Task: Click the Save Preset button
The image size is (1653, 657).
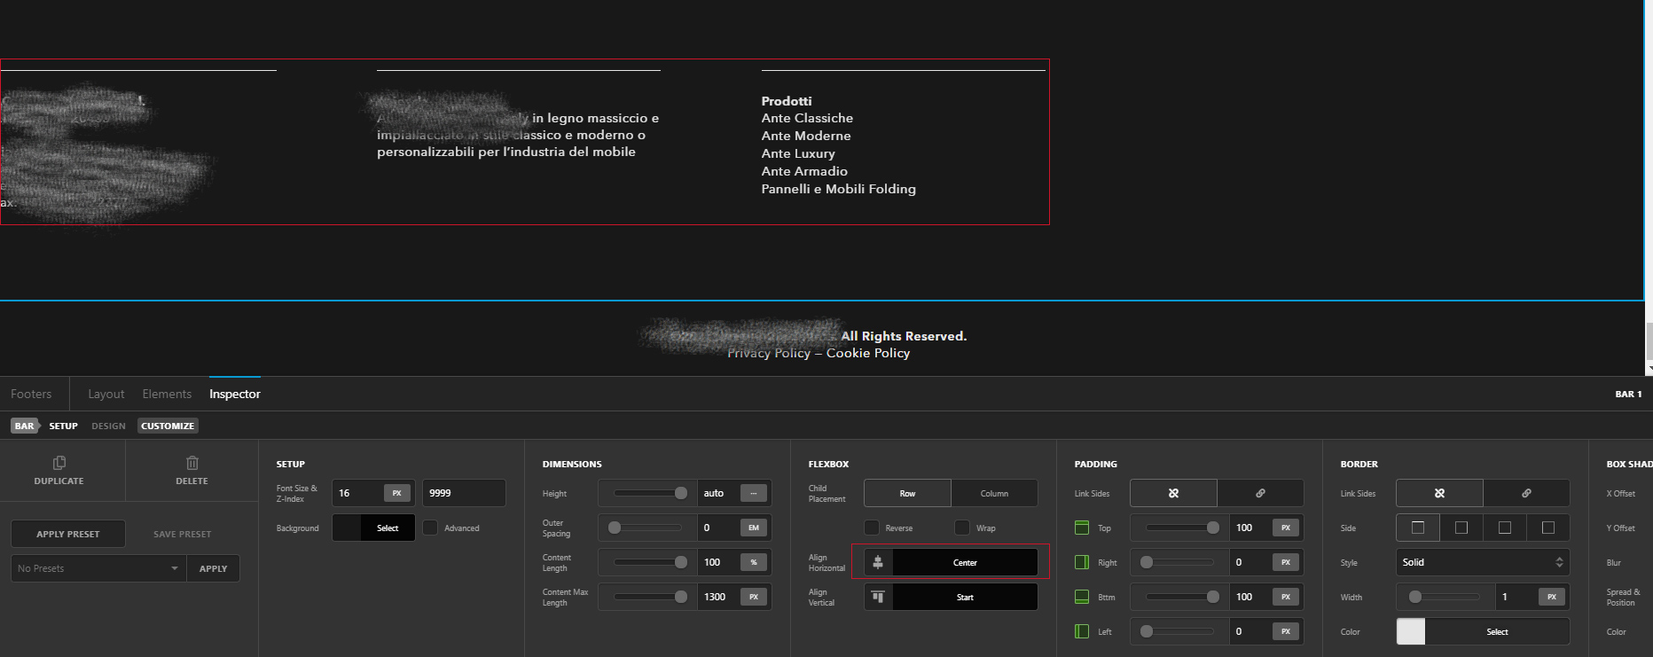Action: 183,534
